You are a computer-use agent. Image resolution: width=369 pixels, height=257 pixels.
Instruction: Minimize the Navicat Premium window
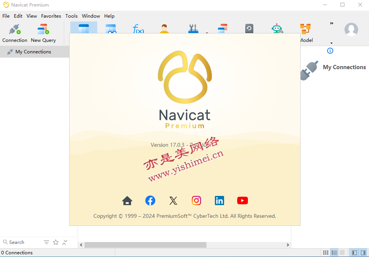click(x=325, y=5)
